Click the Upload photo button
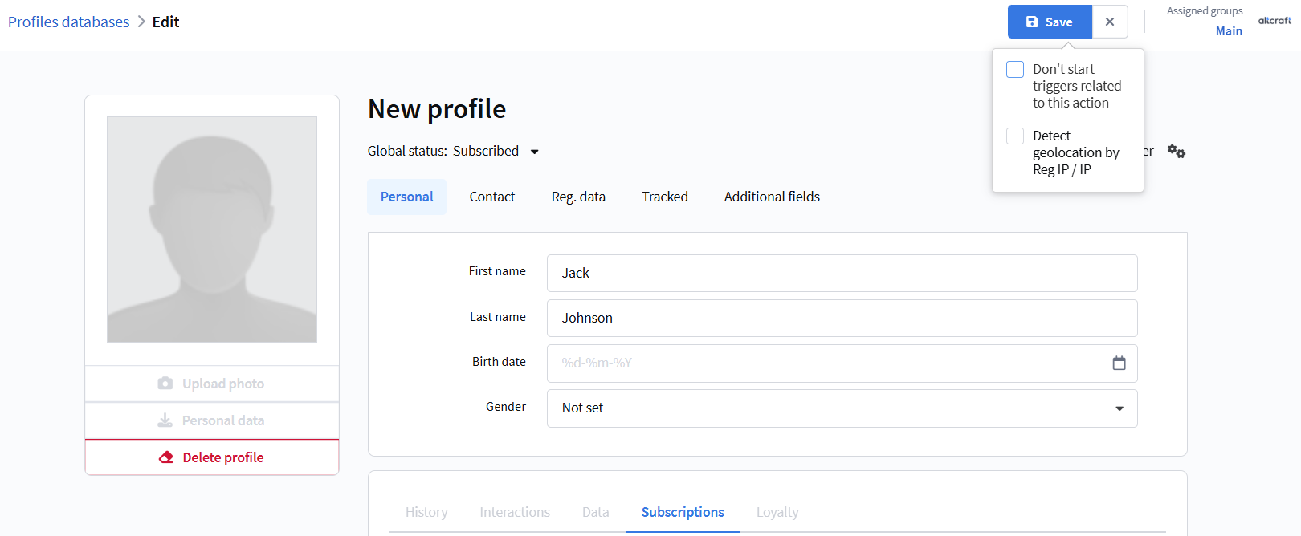This screenshot has width=1301, height=536. pyautogui.click(x=212, y=384)
